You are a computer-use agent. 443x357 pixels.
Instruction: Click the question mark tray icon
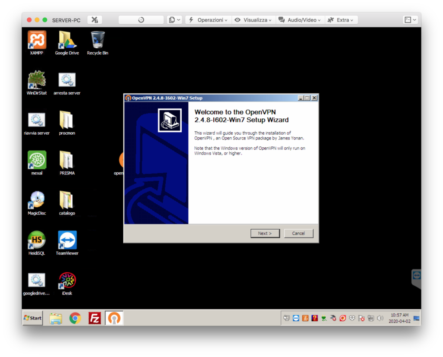(x=315, y=319)
